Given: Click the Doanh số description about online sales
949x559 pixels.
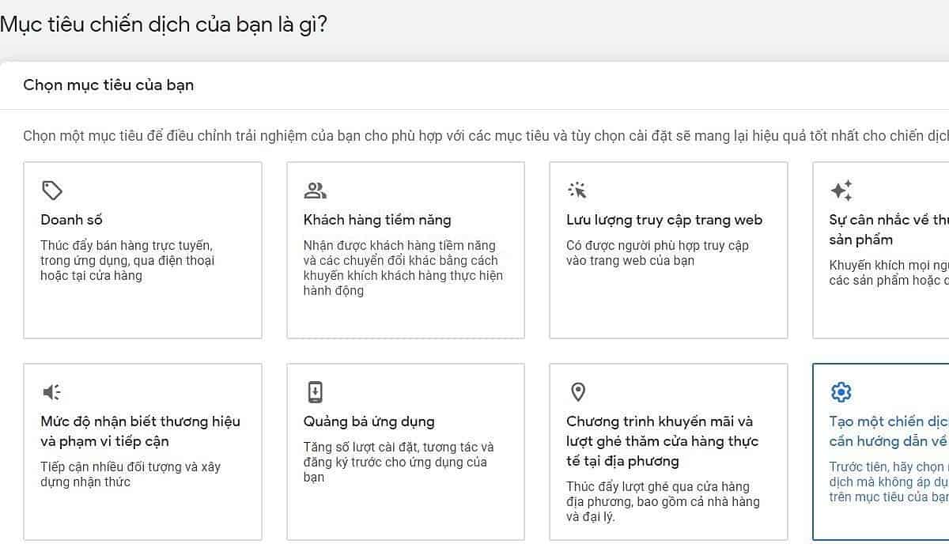Looking at the screenshot, I should 127,260.
